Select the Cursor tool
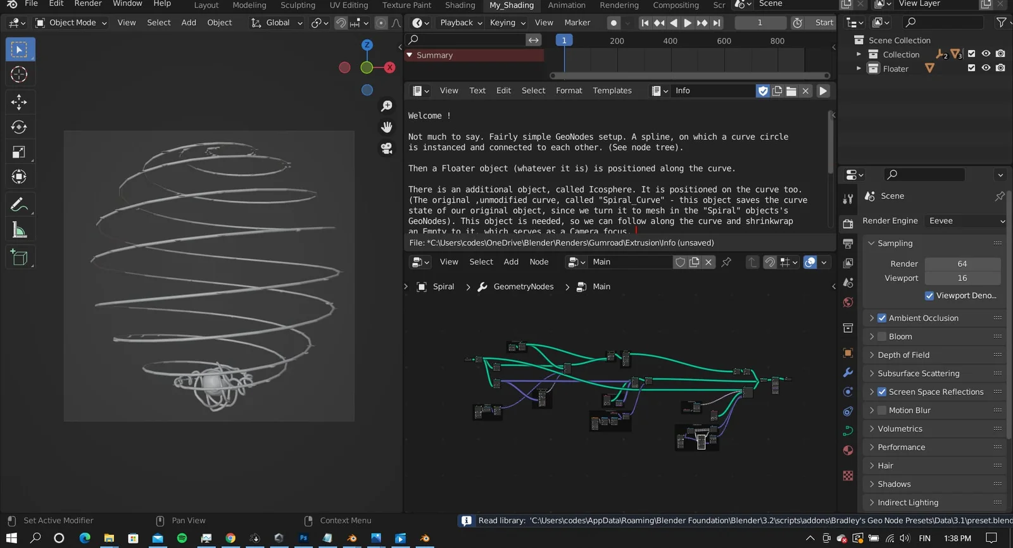The width and height of the screenshot is (1013, 548). 20,75
